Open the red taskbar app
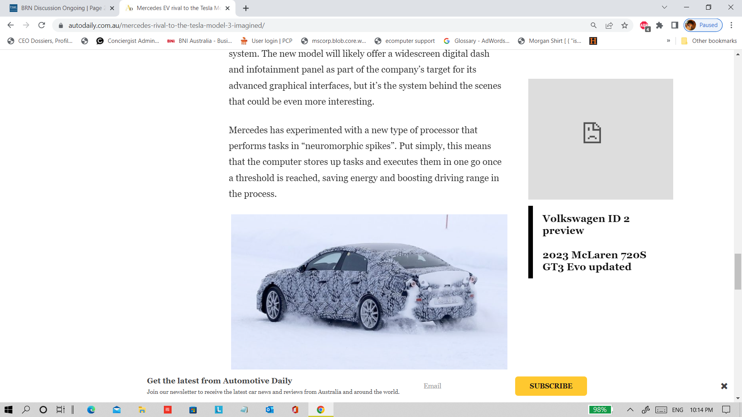Image resolution: width=742 pixels, height=417 pixels. (x=168, y=410)
